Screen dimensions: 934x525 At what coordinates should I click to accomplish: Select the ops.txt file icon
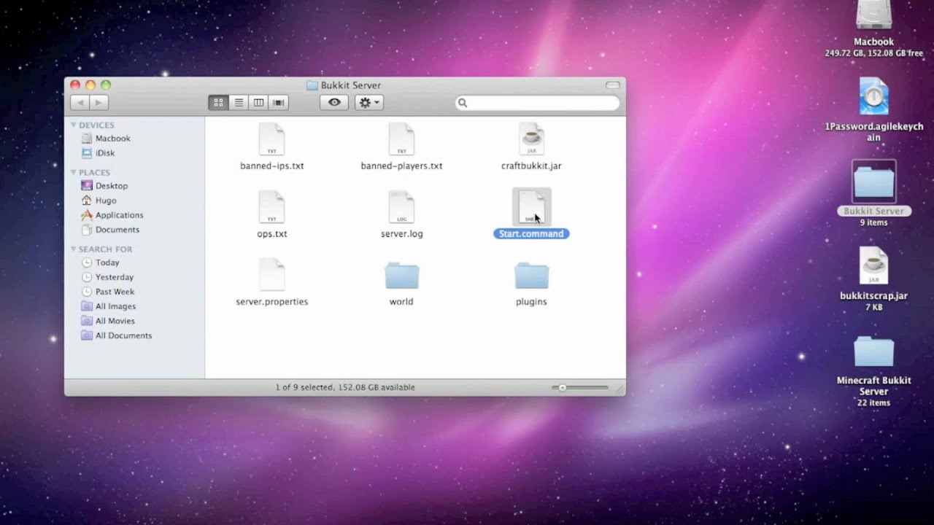pos(271,206)
